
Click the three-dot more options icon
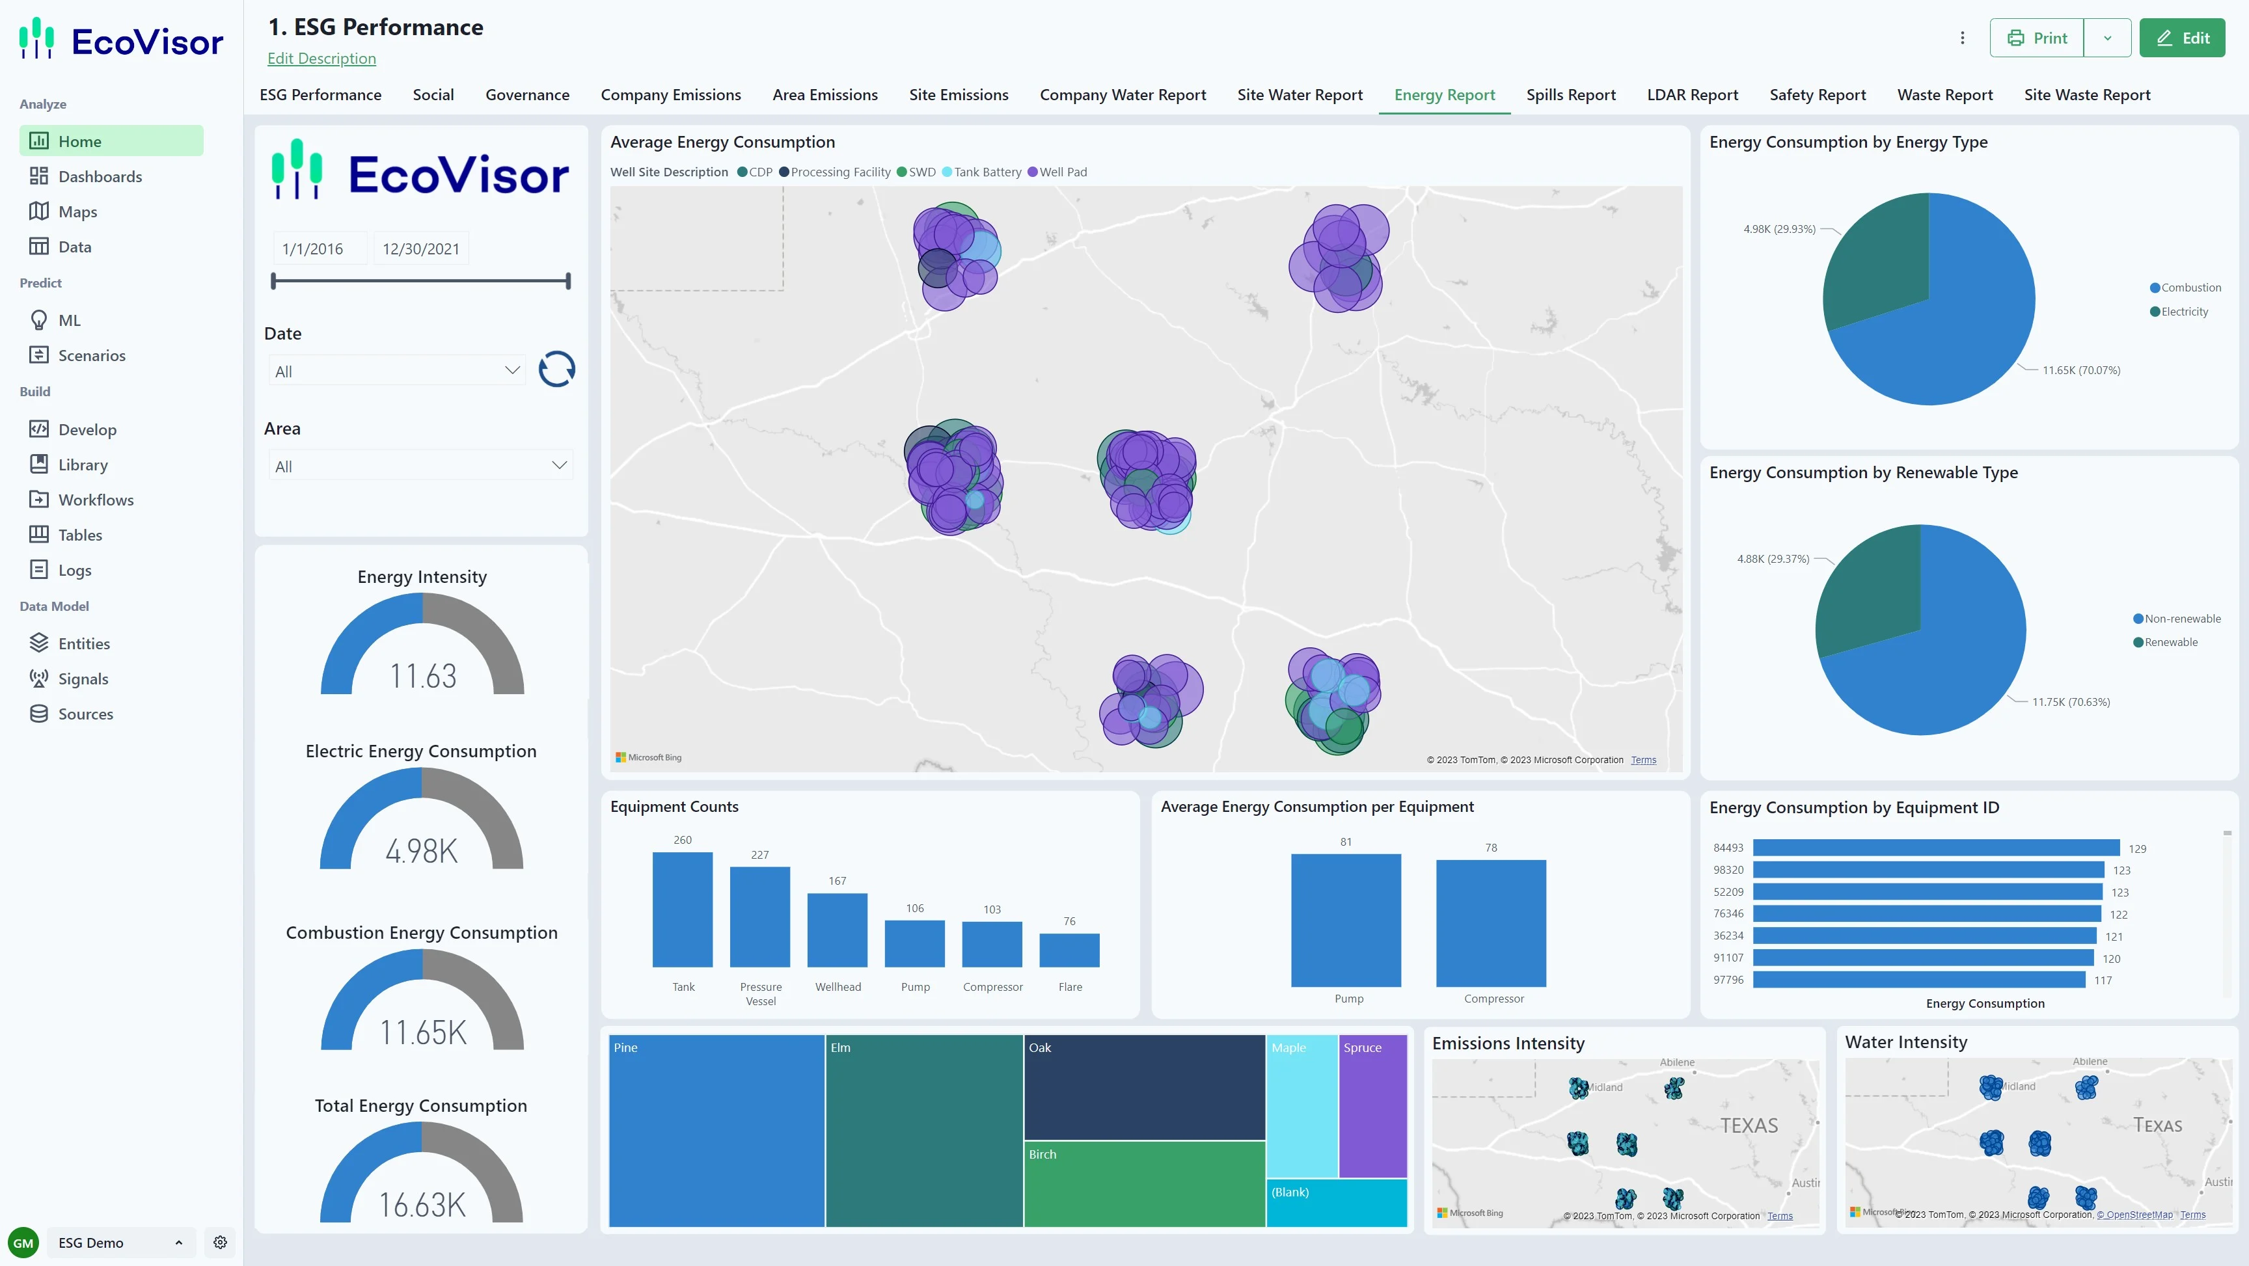click(x=1963, y=38)
